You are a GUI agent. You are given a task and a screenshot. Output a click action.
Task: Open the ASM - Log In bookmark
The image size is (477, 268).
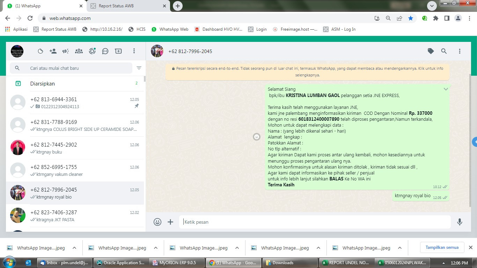[x=339, y=29]
